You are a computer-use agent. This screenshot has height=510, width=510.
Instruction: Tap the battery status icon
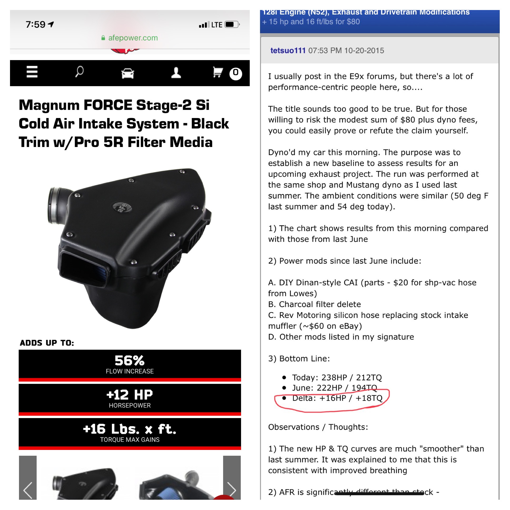click(x=232, y=24)
